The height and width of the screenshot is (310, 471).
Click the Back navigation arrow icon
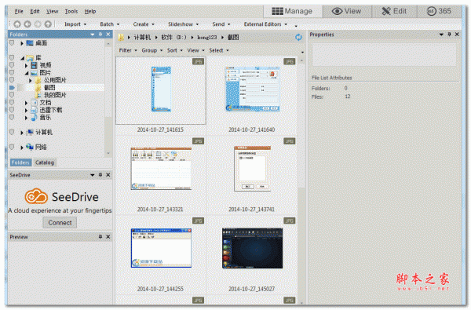pos(27,24)
